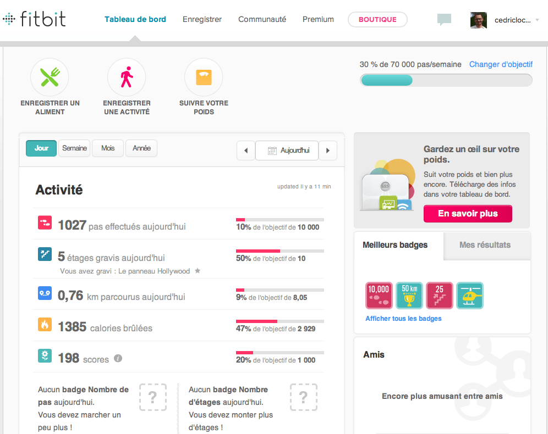Click the info icon next to scores
The width and height of the screenshot is (548, 434).
coord(118,358)
